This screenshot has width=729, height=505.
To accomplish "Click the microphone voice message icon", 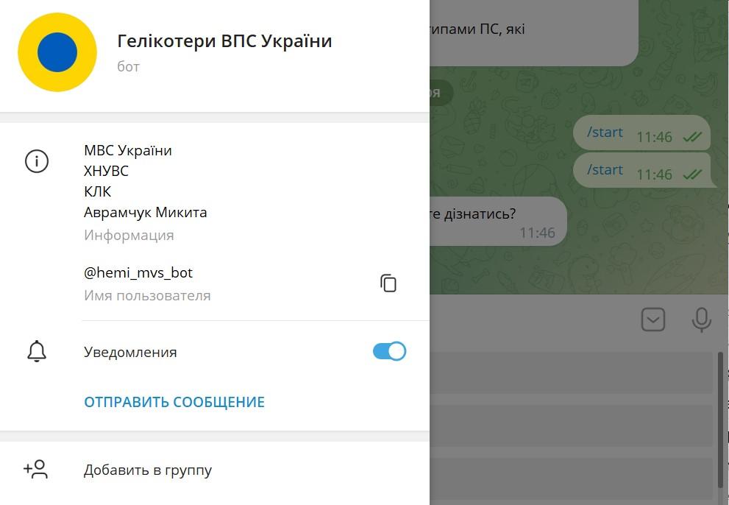I will tap(701, 319).
